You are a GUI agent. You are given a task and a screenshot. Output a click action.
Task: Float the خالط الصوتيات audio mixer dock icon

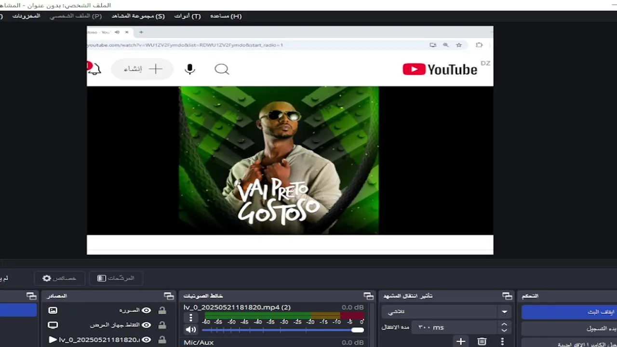[369, 296]
